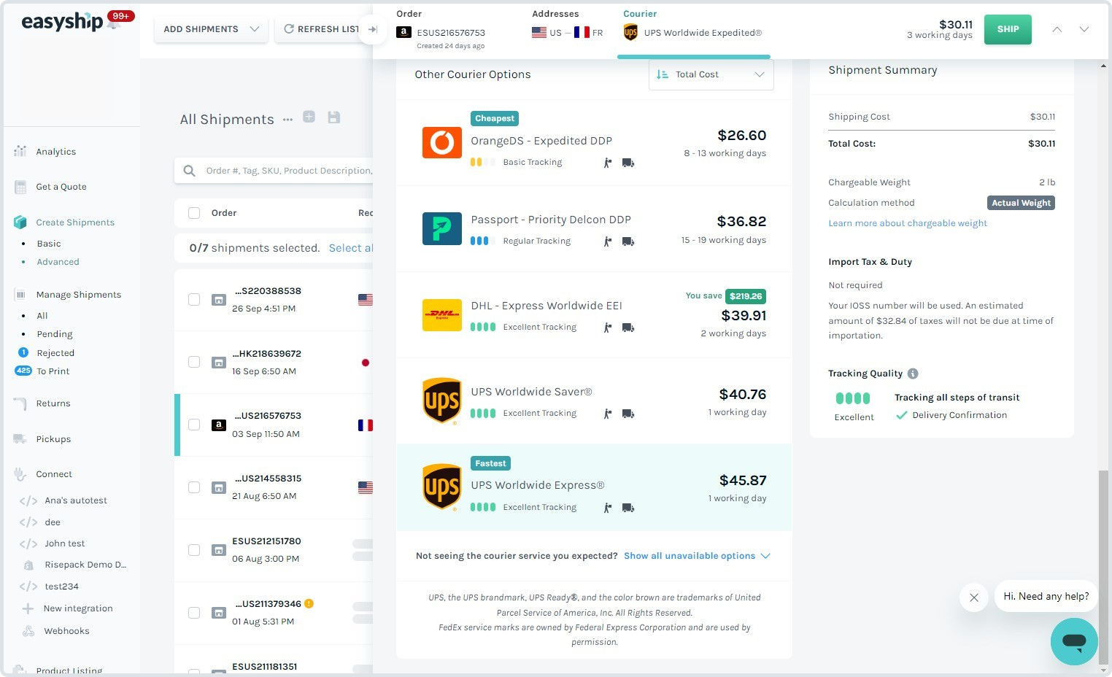Open the Returns section icon
Viewport: 1112px width, 677px height.
20,403
